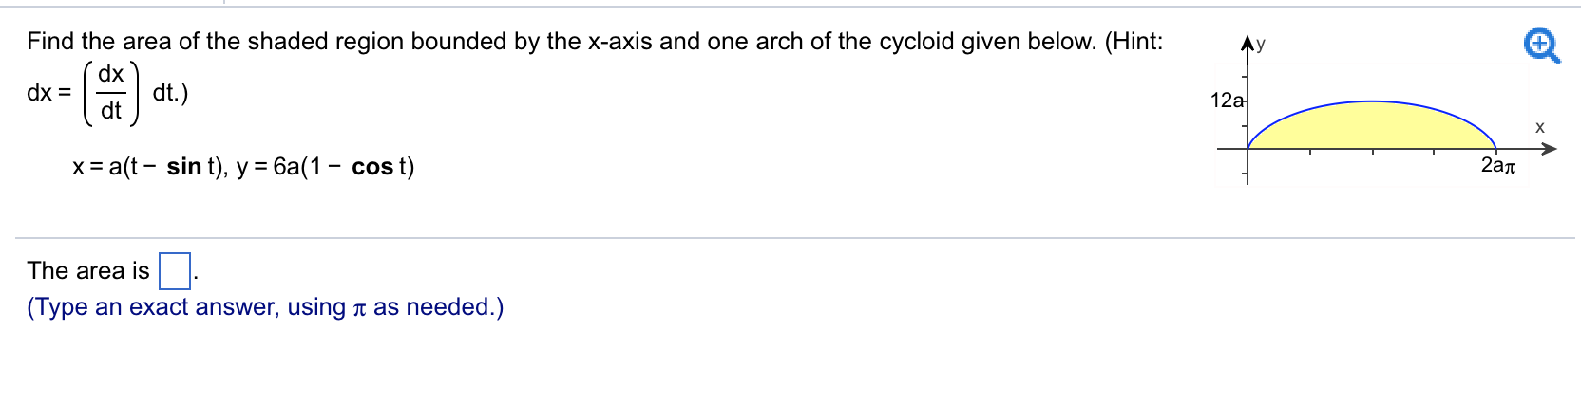Click the x-axis arrowhead on the graph
Screen dimensions: 1581x404
click(x=1550, y=149)
